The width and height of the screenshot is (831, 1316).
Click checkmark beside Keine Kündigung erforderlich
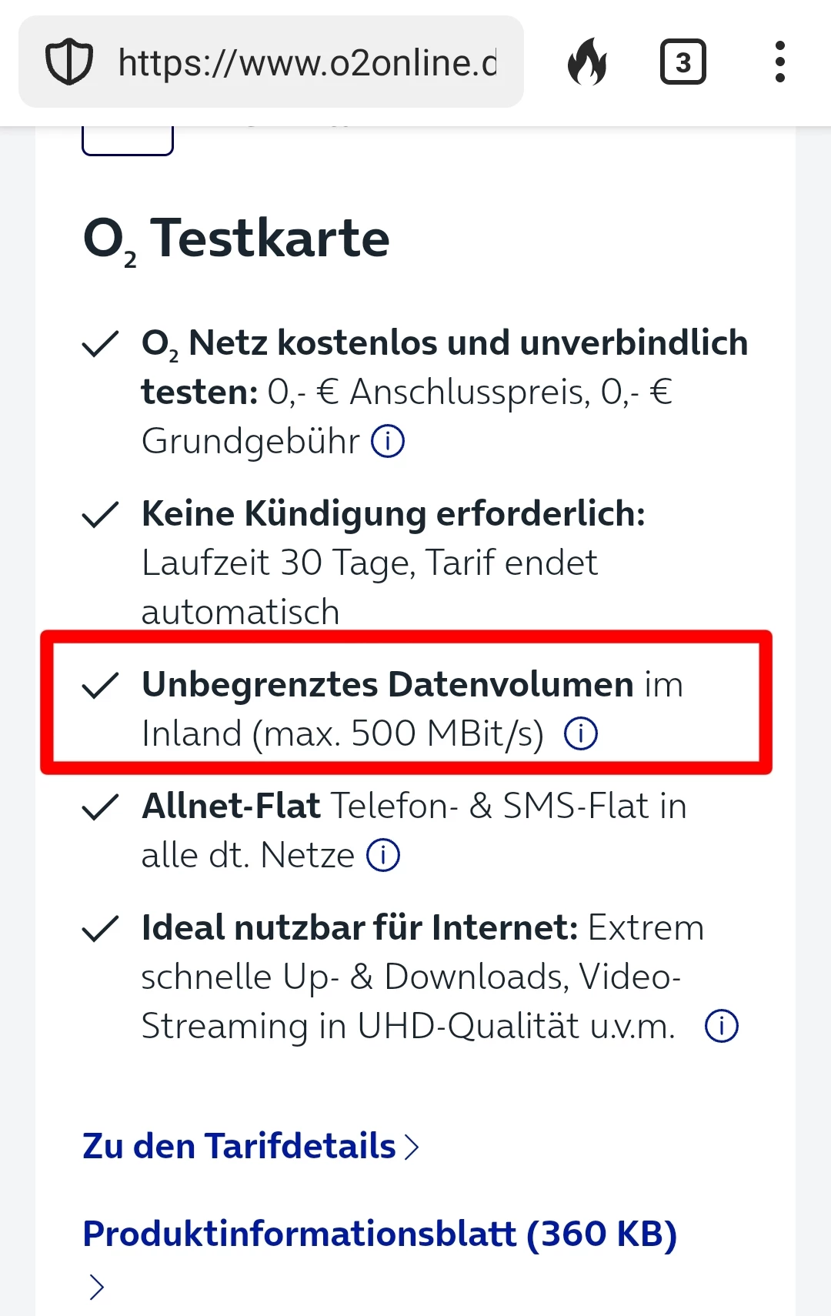(100, 515)
